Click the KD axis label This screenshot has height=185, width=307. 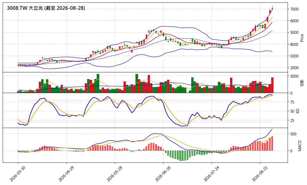click(x=298, y=111)
